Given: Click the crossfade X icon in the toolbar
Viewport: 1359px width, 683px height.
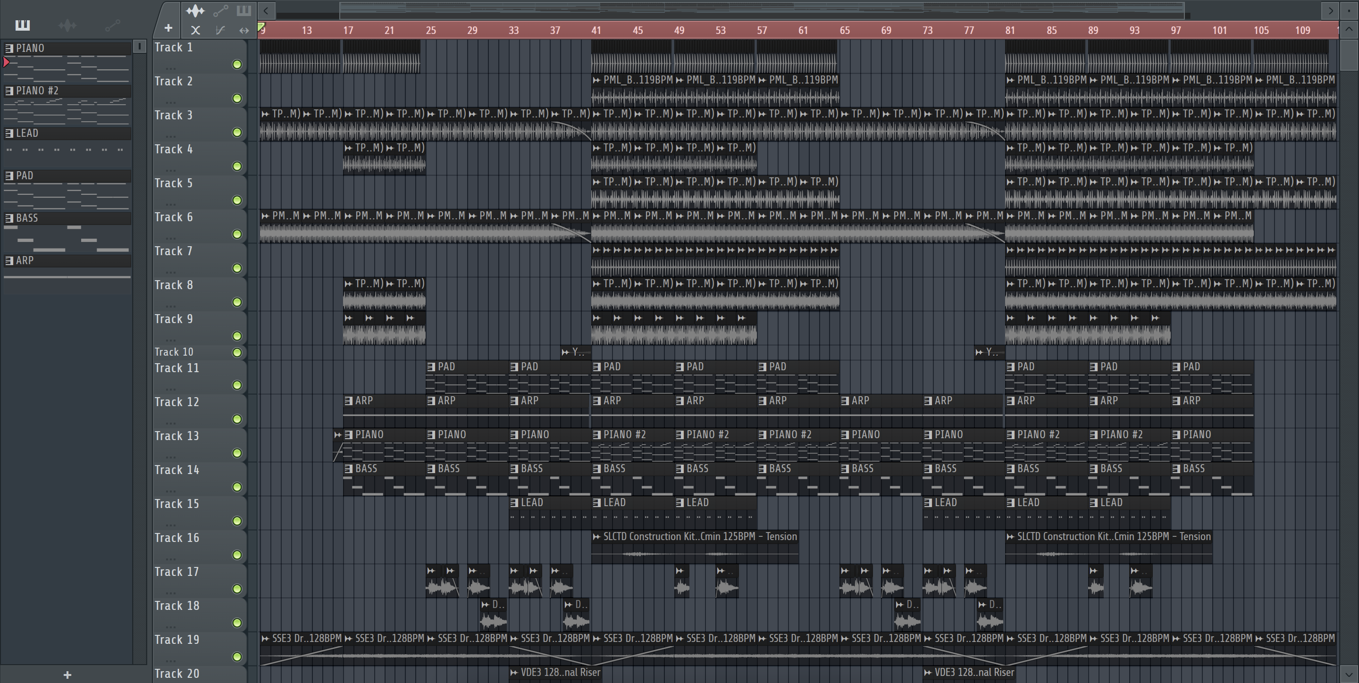Looking at the screenshot, I should coord(195,31).
